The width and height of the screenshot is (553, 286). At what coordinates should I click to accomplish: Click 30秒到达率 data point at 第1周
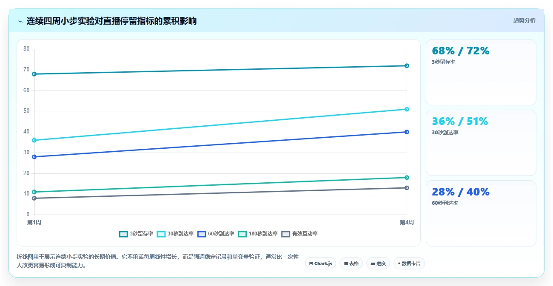[34, 140]
